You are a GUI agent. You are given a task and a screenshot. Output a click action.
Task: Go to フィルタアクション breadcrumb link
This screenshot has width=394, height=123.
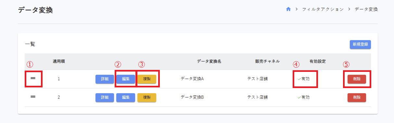[x=323, y=9]
